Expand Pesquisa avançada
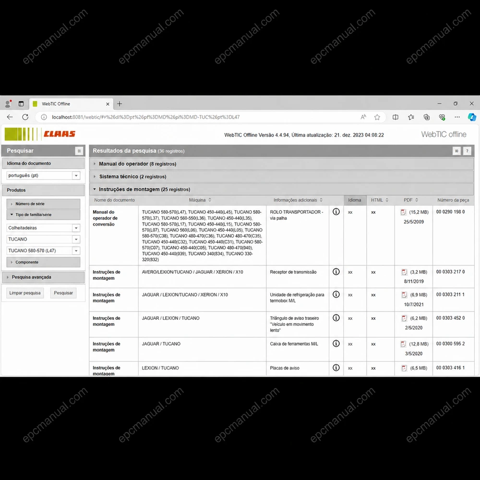Image resolution: width=480 pixels, height=480 pixels. (x=43, y=277)
